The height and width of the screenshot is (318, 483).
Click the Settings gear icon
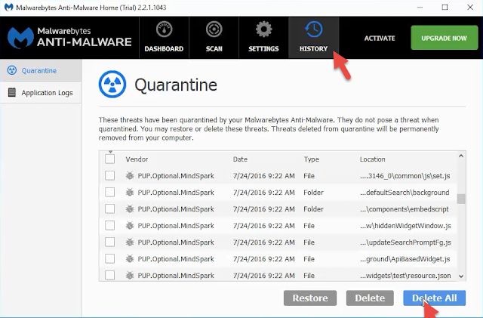pos(263,29)
